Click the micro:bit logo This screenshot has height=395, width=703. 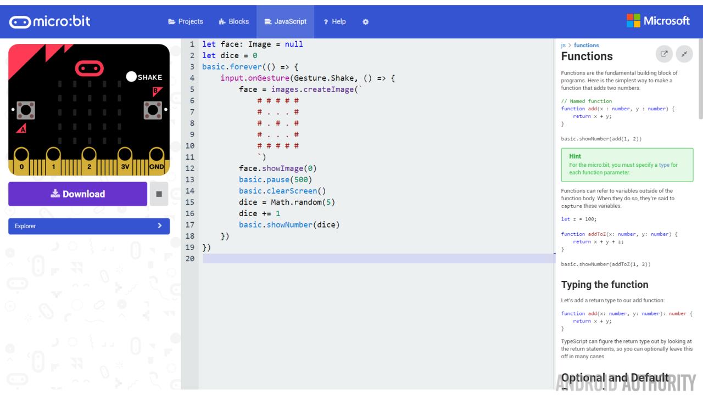tap(50, 21)
